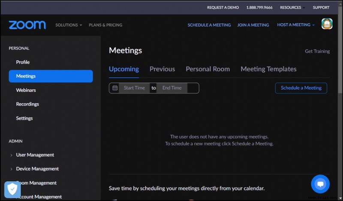Open the blue chat bubble widget

[x=320, y=184]
